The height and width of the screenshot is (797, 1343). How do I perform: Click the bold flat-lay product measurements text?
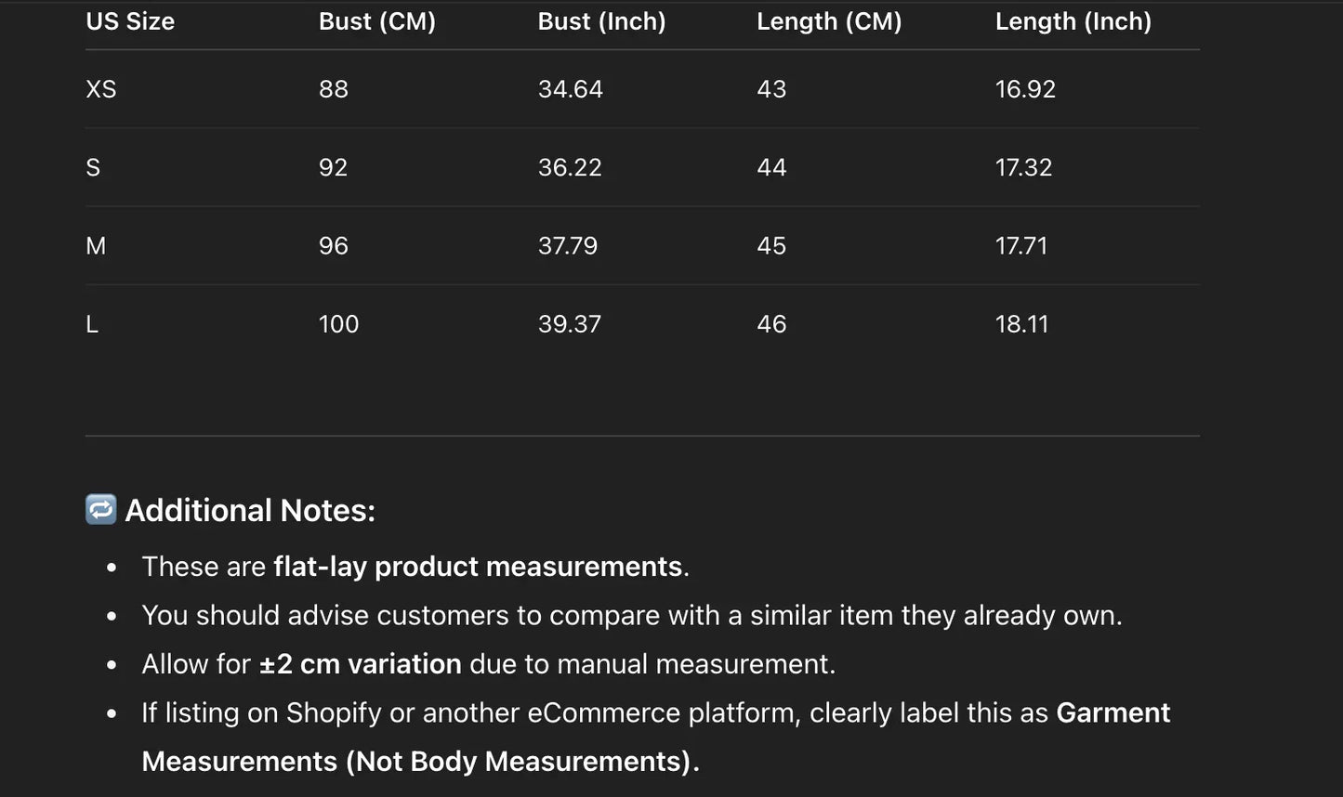[478, 567]
